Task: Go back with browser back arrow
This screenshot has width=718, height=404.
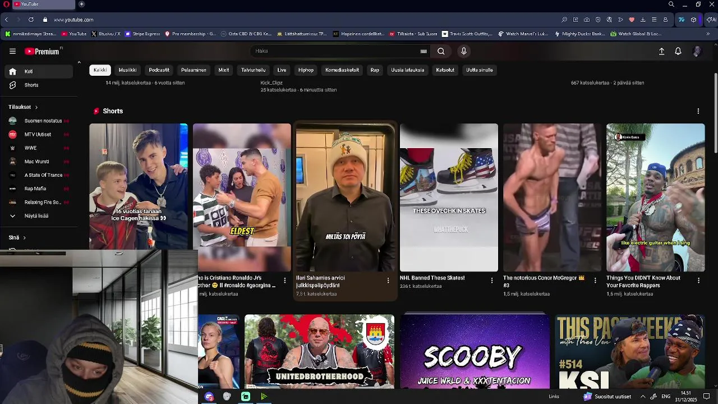Action: pyautogui.click(x=6, y=20)
